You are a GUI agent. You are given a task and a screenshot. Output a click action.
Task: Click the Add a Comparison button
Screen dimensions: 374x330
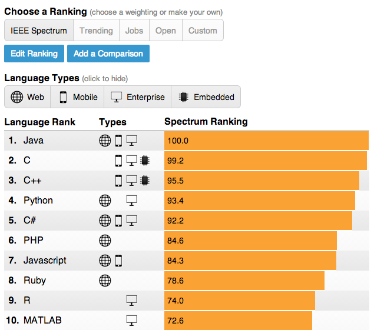[108, 54]
